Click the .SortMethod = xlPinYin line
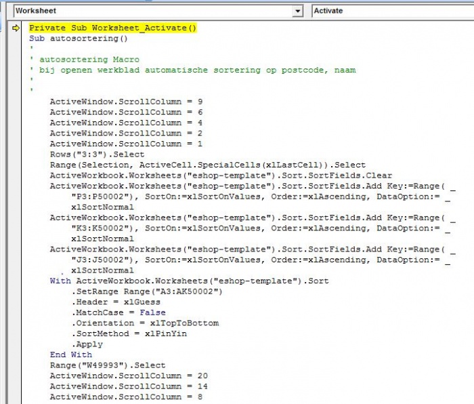Viewport: 474px width, 404px height. point(129,334)
